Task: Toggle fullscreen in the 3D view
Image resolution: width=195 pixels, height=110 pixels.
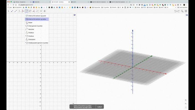Action: (x=186, y=107)
